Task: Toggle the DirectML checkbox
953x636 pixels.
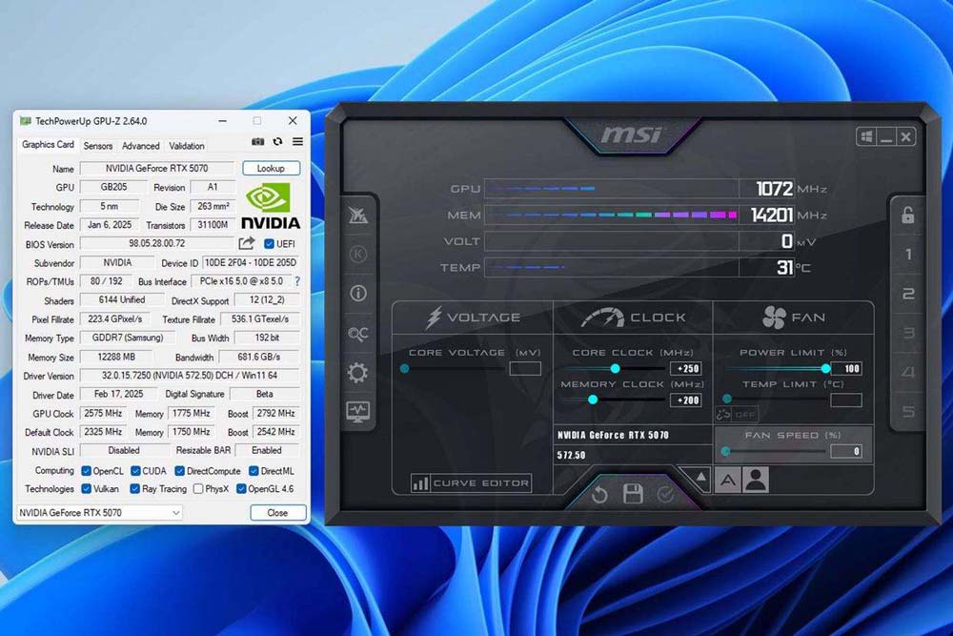Action: point(254,471)
